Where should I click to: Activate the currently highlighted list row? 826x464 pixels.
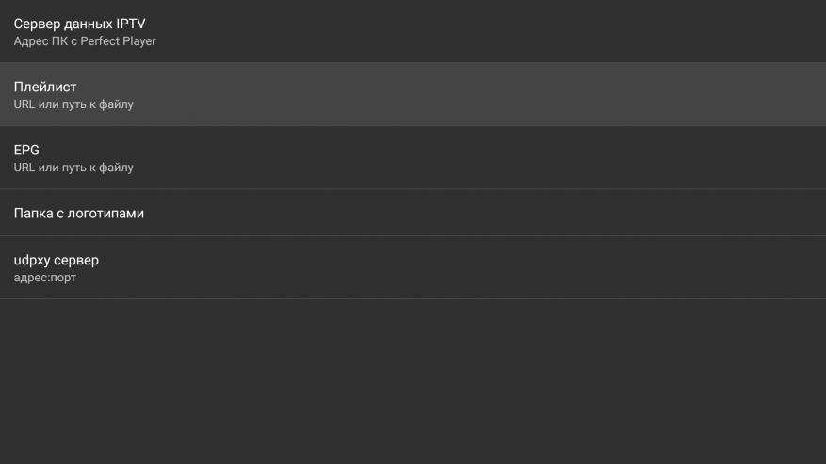point(413,95)
